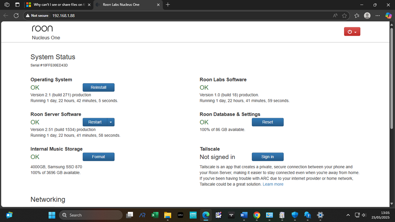Screen dimensions: 395x222
Task: Click the Networking section heading
Action: pyautogui.click(x=48, y=199)
